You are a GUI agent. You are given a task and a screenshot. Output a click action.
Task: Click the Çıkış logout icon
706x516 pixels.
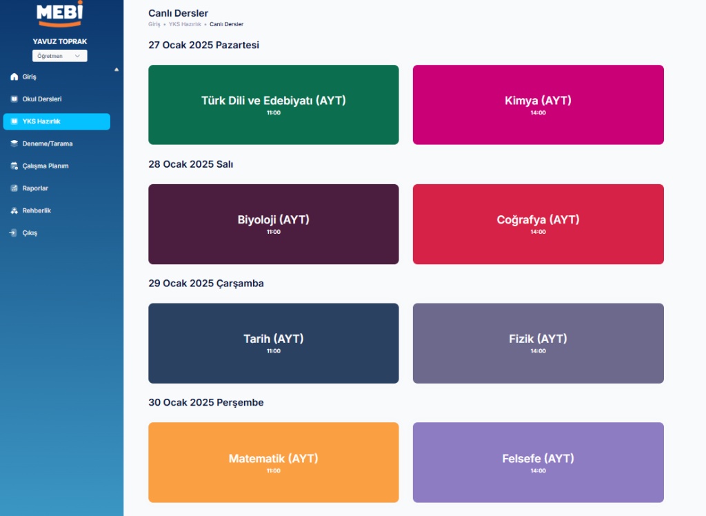(x=13, y=233)
